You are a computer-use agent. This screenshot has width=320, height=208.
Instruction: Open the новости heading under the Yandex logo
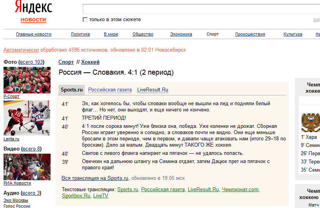pos(33,20)
